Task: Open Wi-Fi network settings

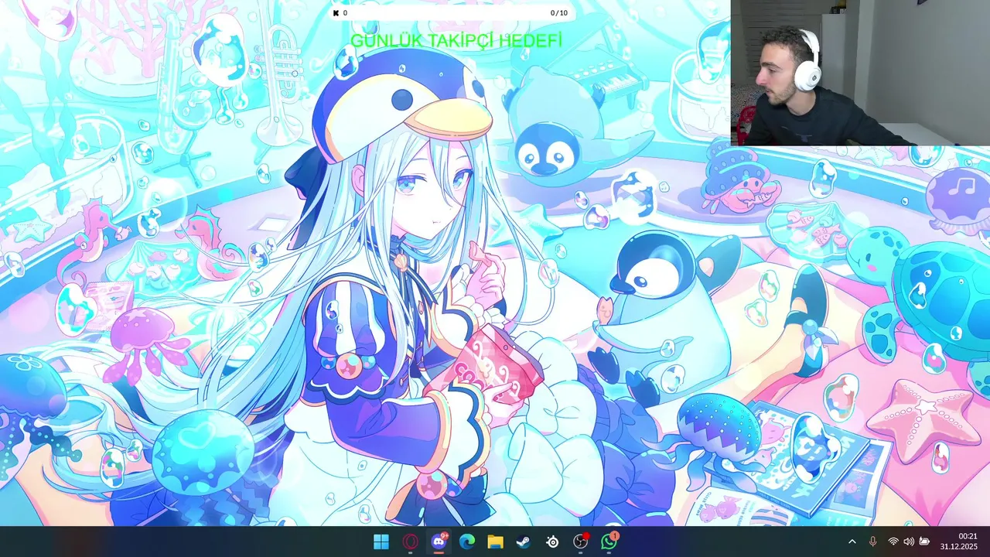Action: [x=893, y=542]
